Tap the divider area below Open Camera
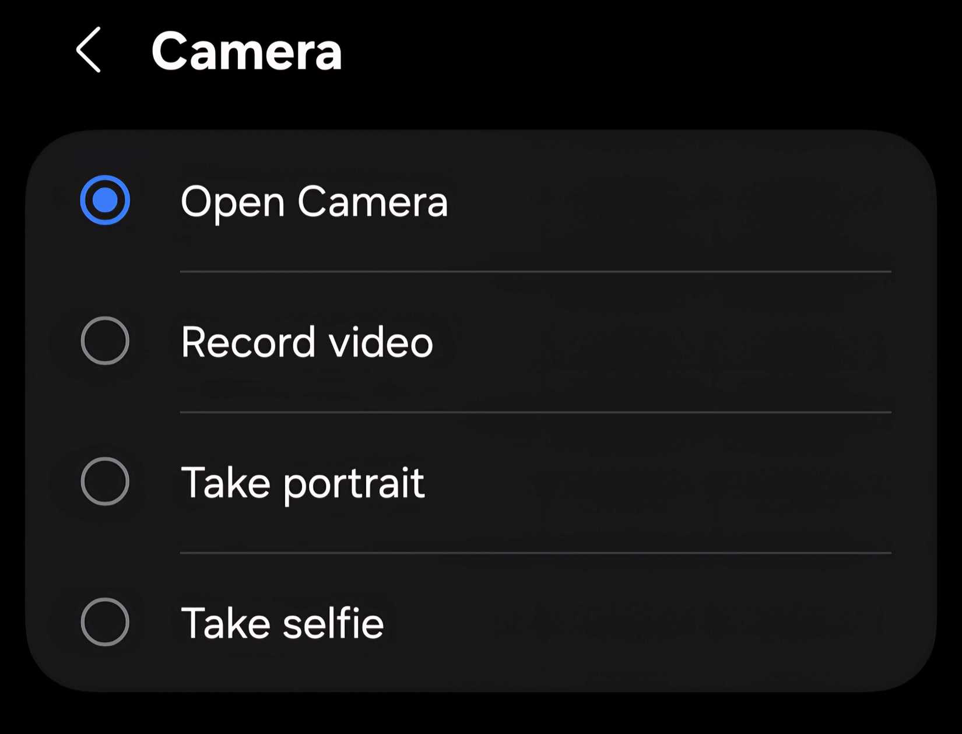The width and height of the screenshot is (962, 734). point(536,271)
